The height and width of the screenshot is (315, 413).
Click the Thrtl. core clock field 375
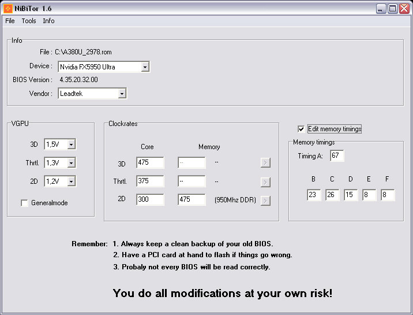(x=150, y=181)
